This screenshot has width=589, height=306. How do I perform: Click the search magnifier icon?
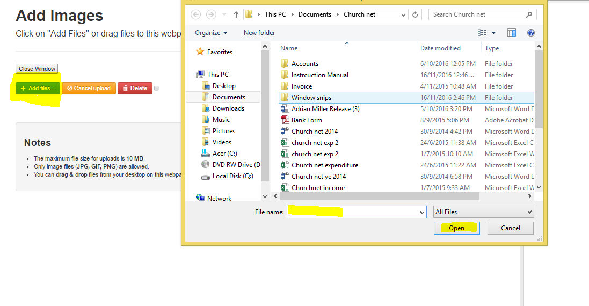(529, 14)
